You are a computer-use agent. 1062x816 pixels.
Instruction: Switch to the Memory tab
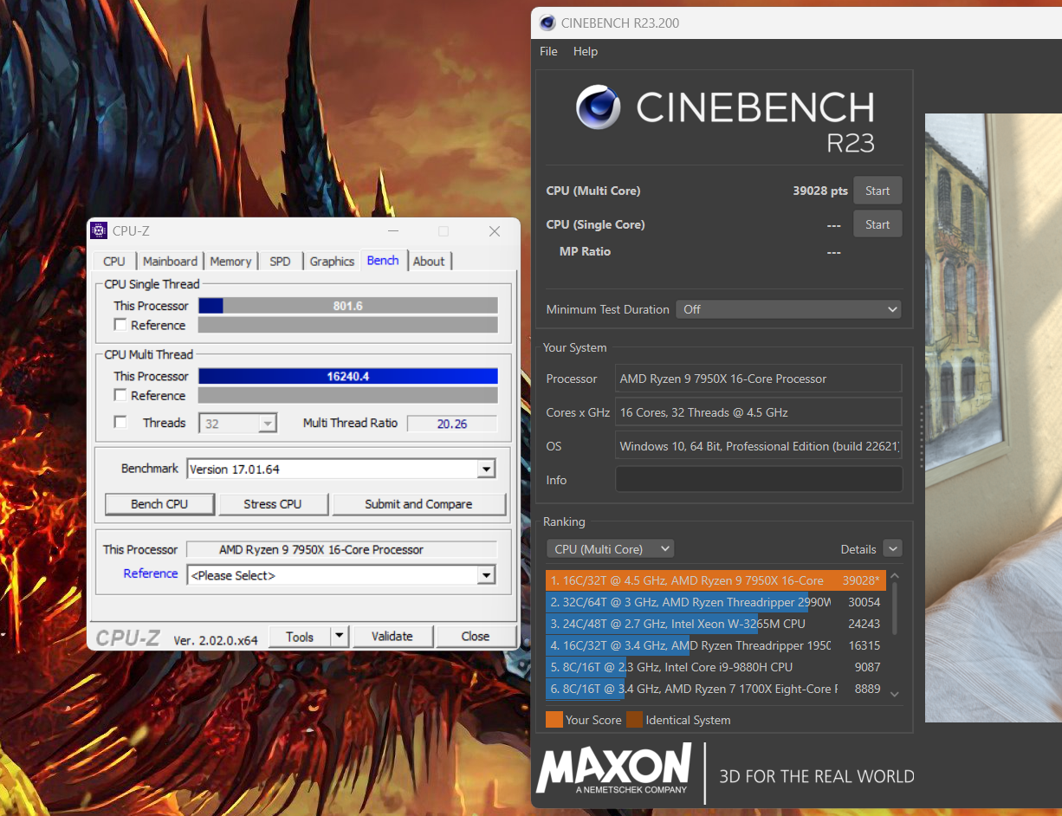pos(230,261)
